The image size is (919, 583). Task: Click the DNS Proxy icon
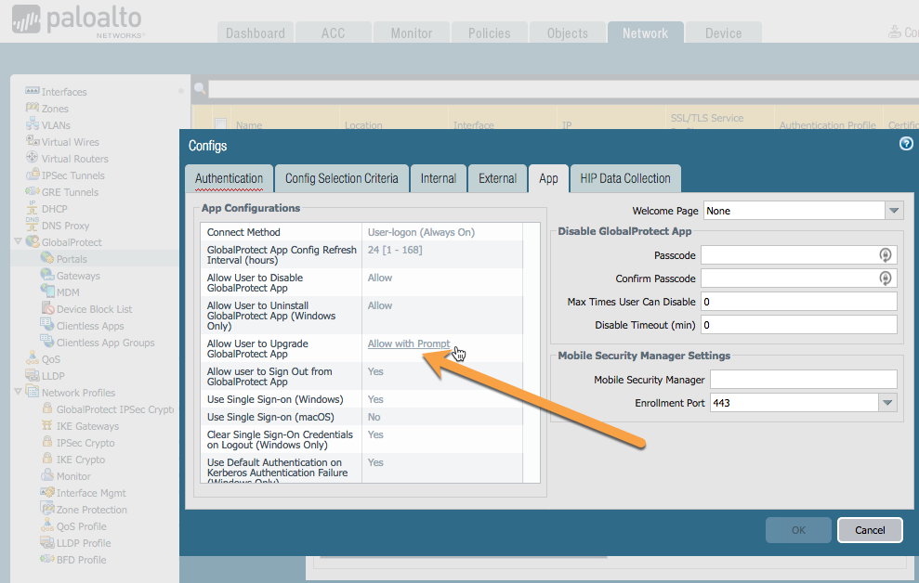[32, 225]
